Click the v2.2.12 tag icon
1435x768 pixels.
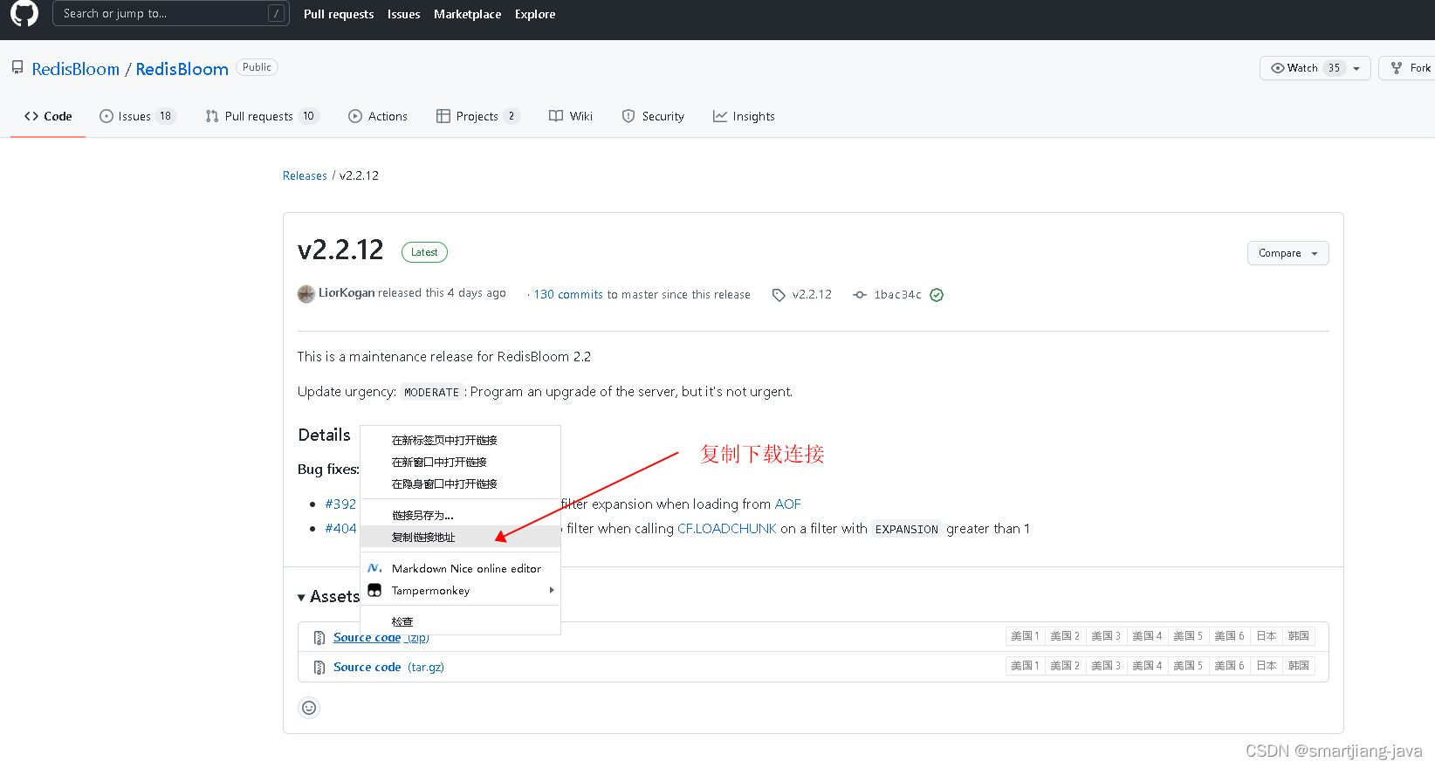tap(779, 295)
